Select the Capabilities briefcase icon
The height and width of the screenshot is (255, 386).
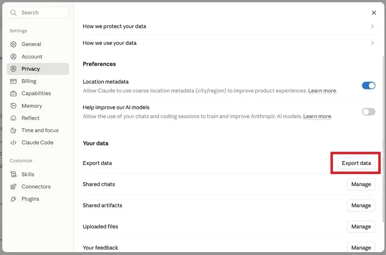point(14,94)
